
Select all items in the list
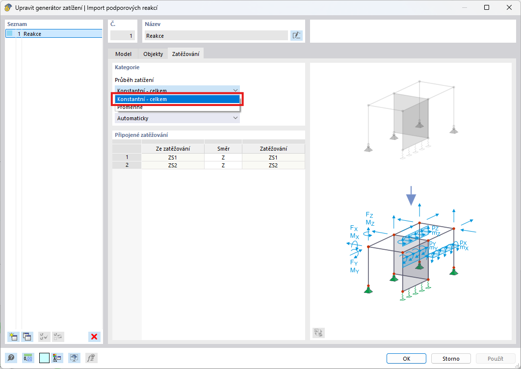coord(44,337)
